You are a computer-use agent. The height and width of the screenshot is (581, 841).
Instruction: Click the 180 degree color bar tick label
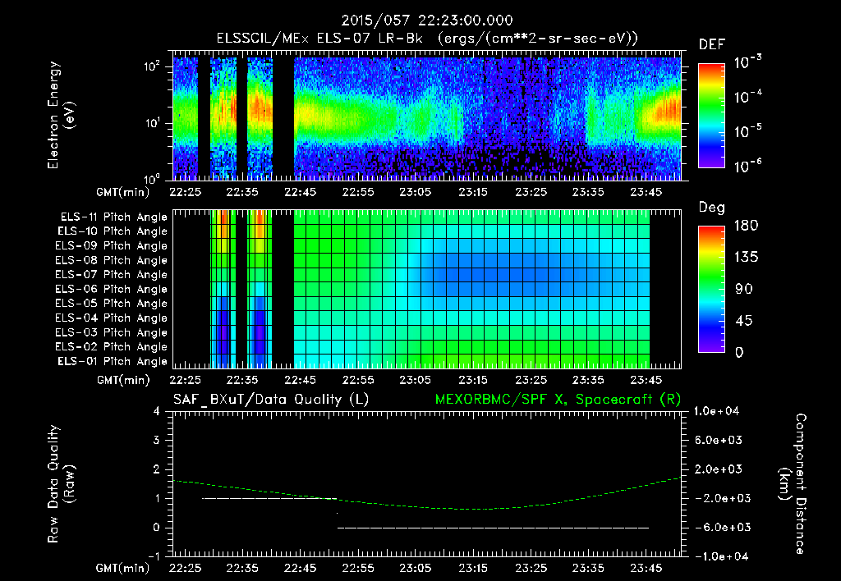click(746, 226)
